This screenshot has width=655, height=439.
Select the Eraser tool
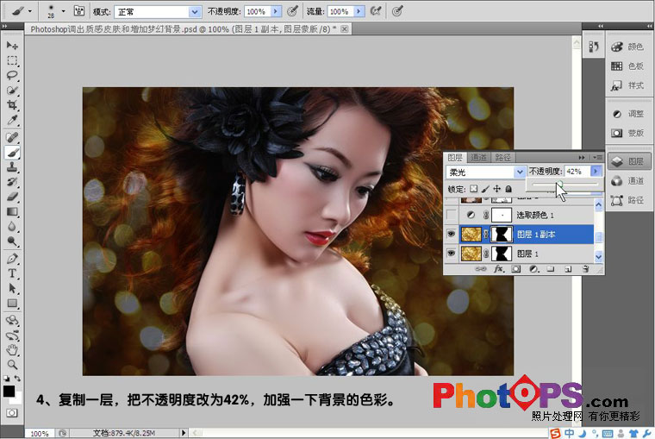pos(12,197)
